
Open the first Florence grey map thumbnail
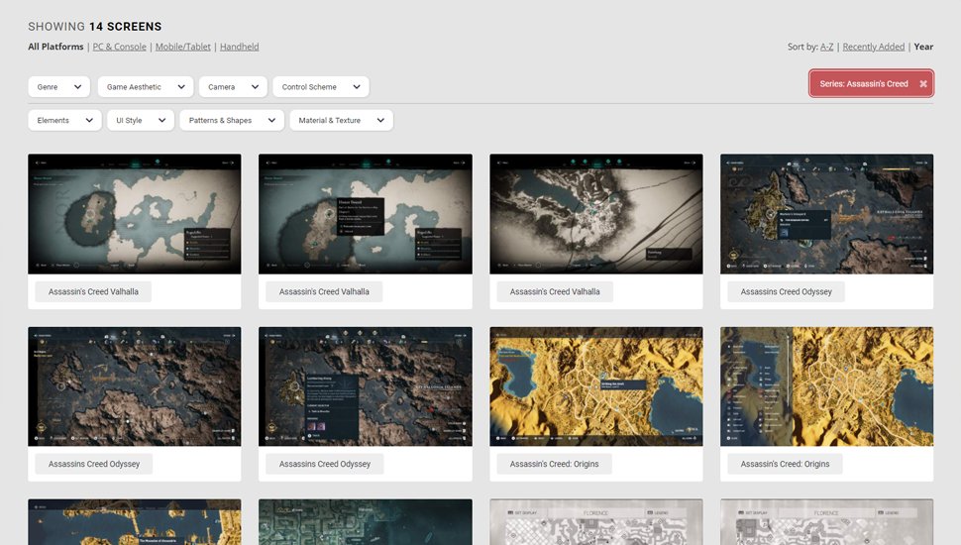tap(596, 521)
